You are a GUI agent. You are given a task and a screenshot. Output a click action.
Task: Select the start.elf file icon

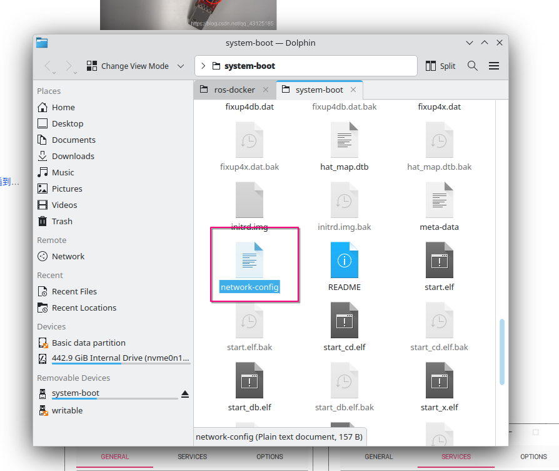click(x=439, y=260)
